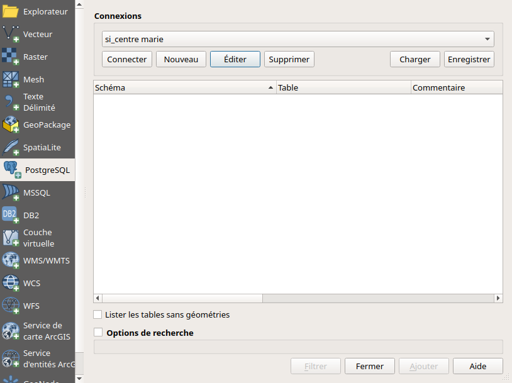
Task: Click the Mesh grid icon
Action: point(11,80)
